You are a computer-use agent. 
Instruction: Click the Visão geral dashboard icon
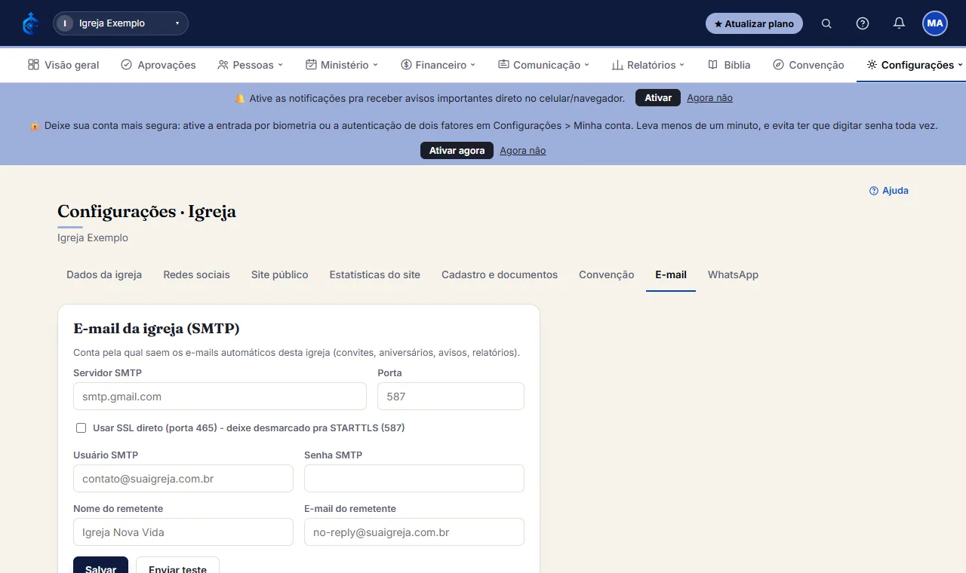(x=33, y=65)
